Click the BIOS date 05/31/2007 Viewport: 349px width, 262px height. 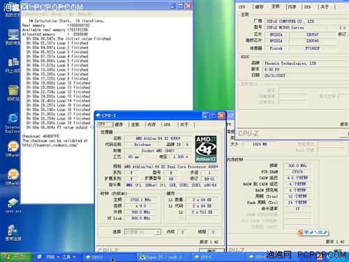click(305, 75)
